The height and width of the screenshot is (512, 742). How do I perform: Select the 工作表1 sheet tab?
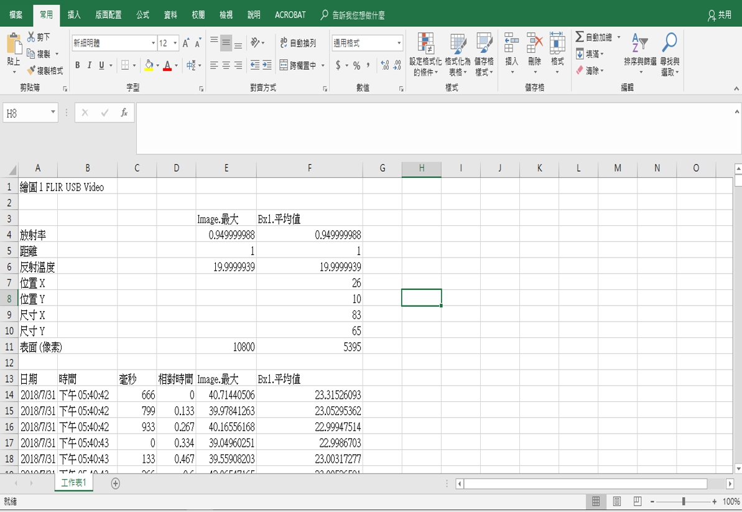click(73, 483)
